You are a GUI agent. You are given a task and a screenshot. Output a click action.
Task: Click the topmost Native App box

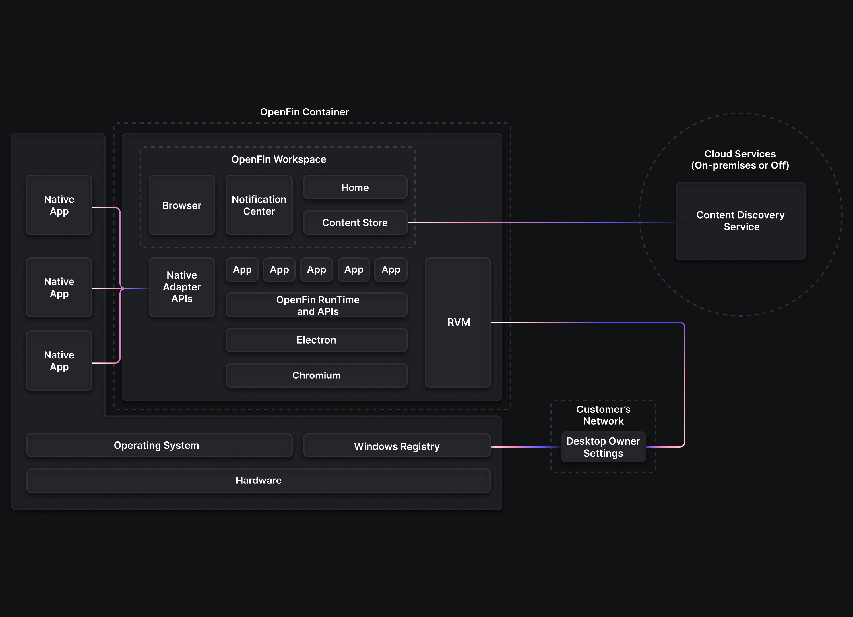pos(59,205)
